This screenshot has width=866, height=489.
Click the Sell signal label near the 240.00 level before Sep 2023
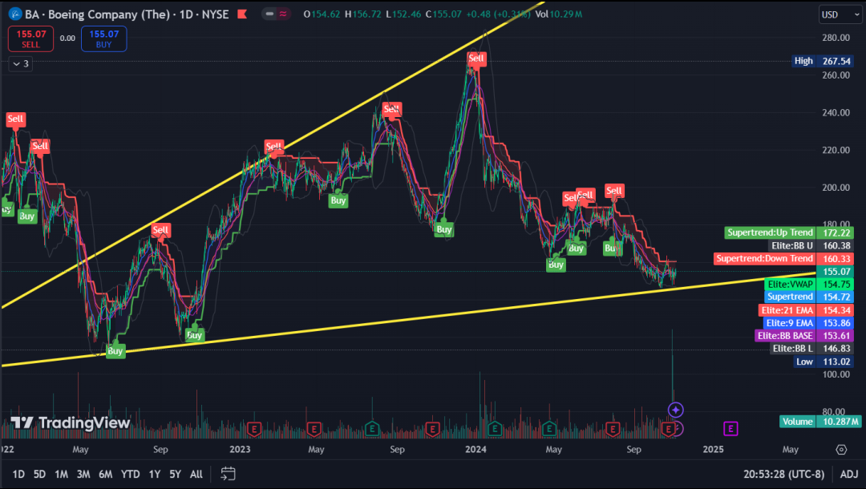pyautogui.click(x=391, y=109)
